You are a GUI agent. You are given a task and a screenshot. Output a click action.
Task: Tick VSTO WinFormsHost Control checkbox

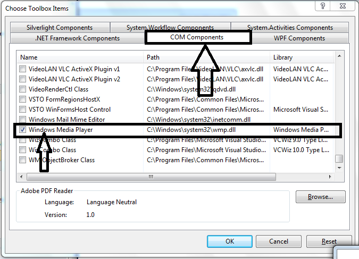pos(22,109)
